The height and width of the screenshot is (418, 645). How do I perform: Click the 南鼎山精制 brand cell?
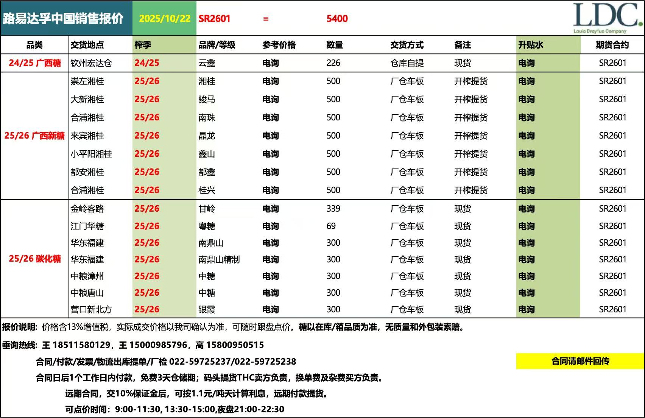pos(219,259)
